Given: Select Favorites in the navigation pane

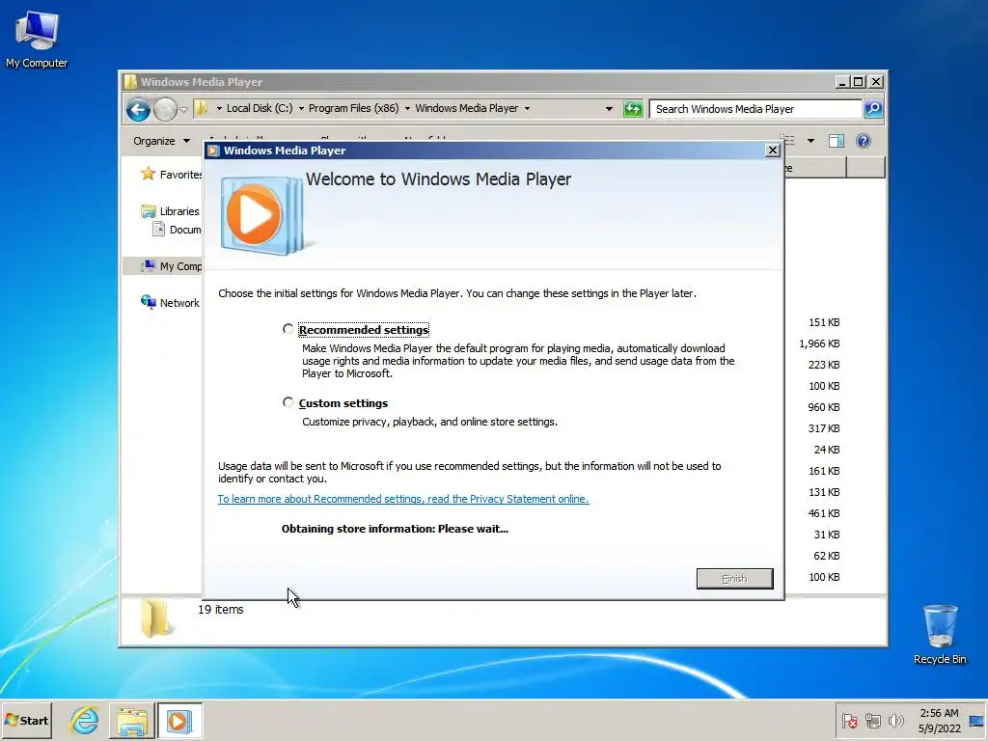Looking at the screenshot, I should 171,175.
